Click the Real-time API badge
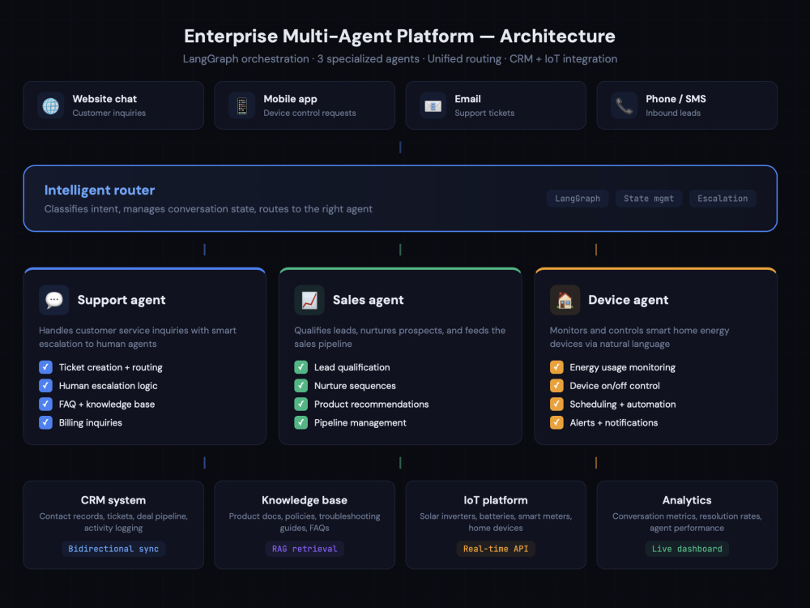The height and width of the screenshot is (608, 810). click(496, 549)
